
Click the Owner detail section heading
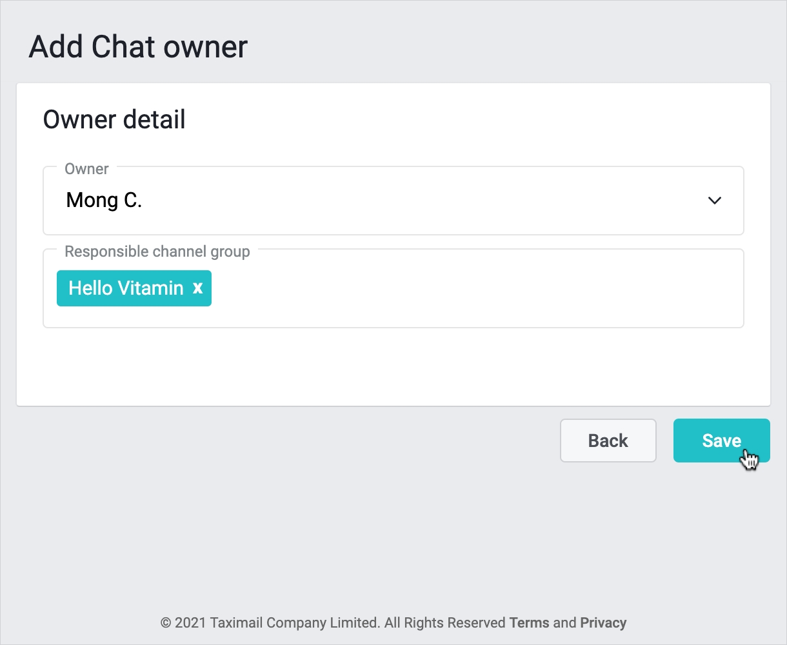(114, 120)
